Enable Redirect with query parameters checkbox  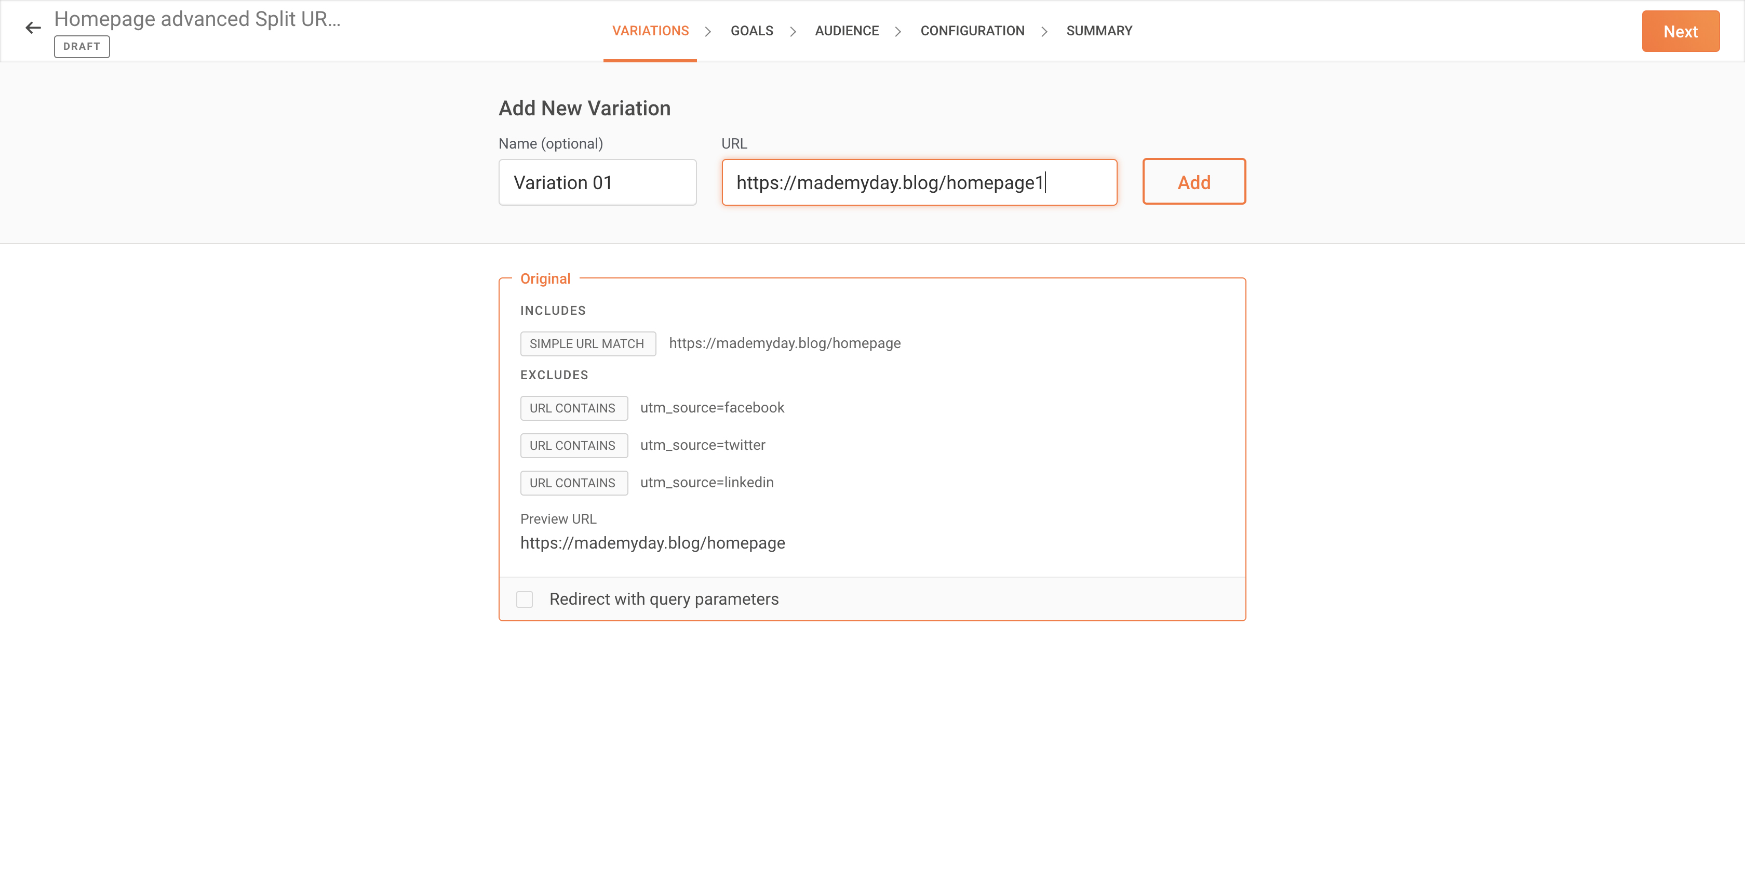(525, 599)
